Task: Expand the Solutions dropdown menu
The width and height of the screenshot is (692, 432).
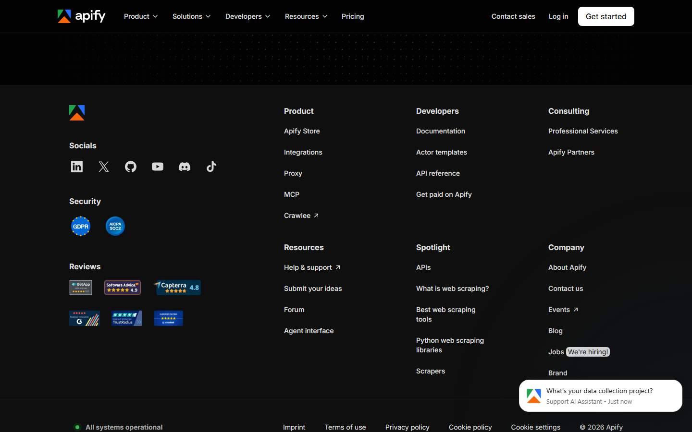Action: point(192,16)
